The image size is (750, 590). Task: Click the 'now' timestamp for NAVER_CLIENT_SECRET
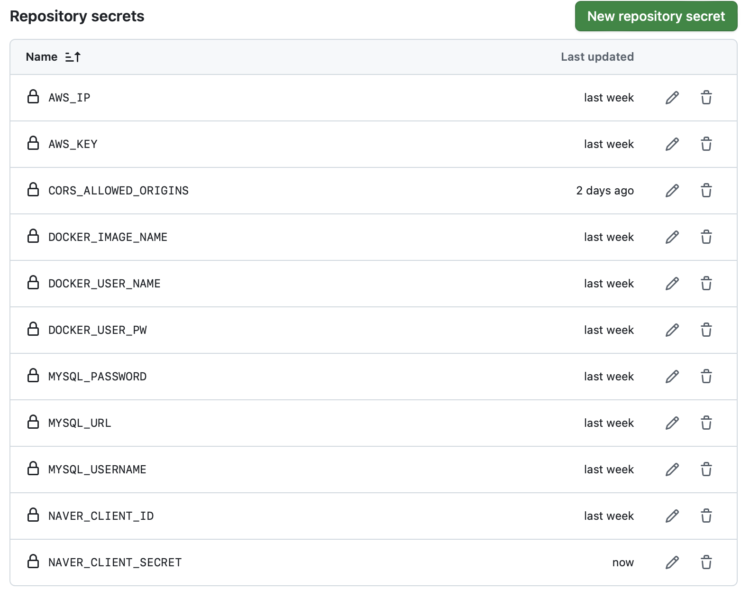point(623,562)
